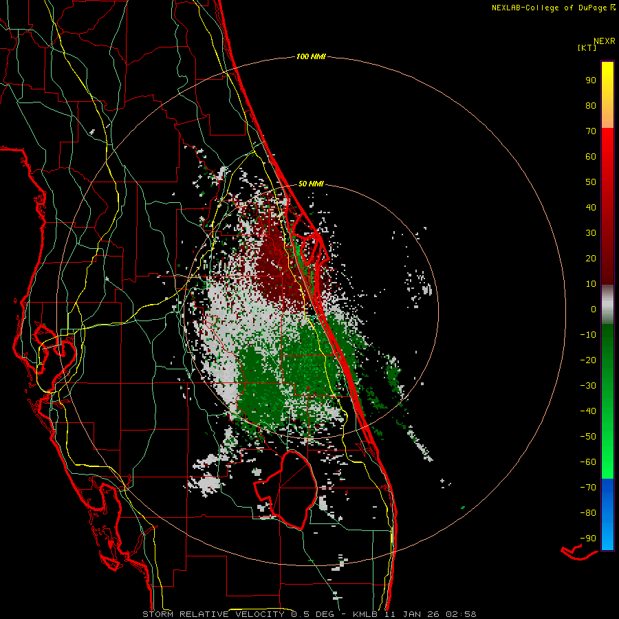This screenshot has height=619, width=619.
Task: Click the 100 NMI range ring label
Action: coord(311,57)
